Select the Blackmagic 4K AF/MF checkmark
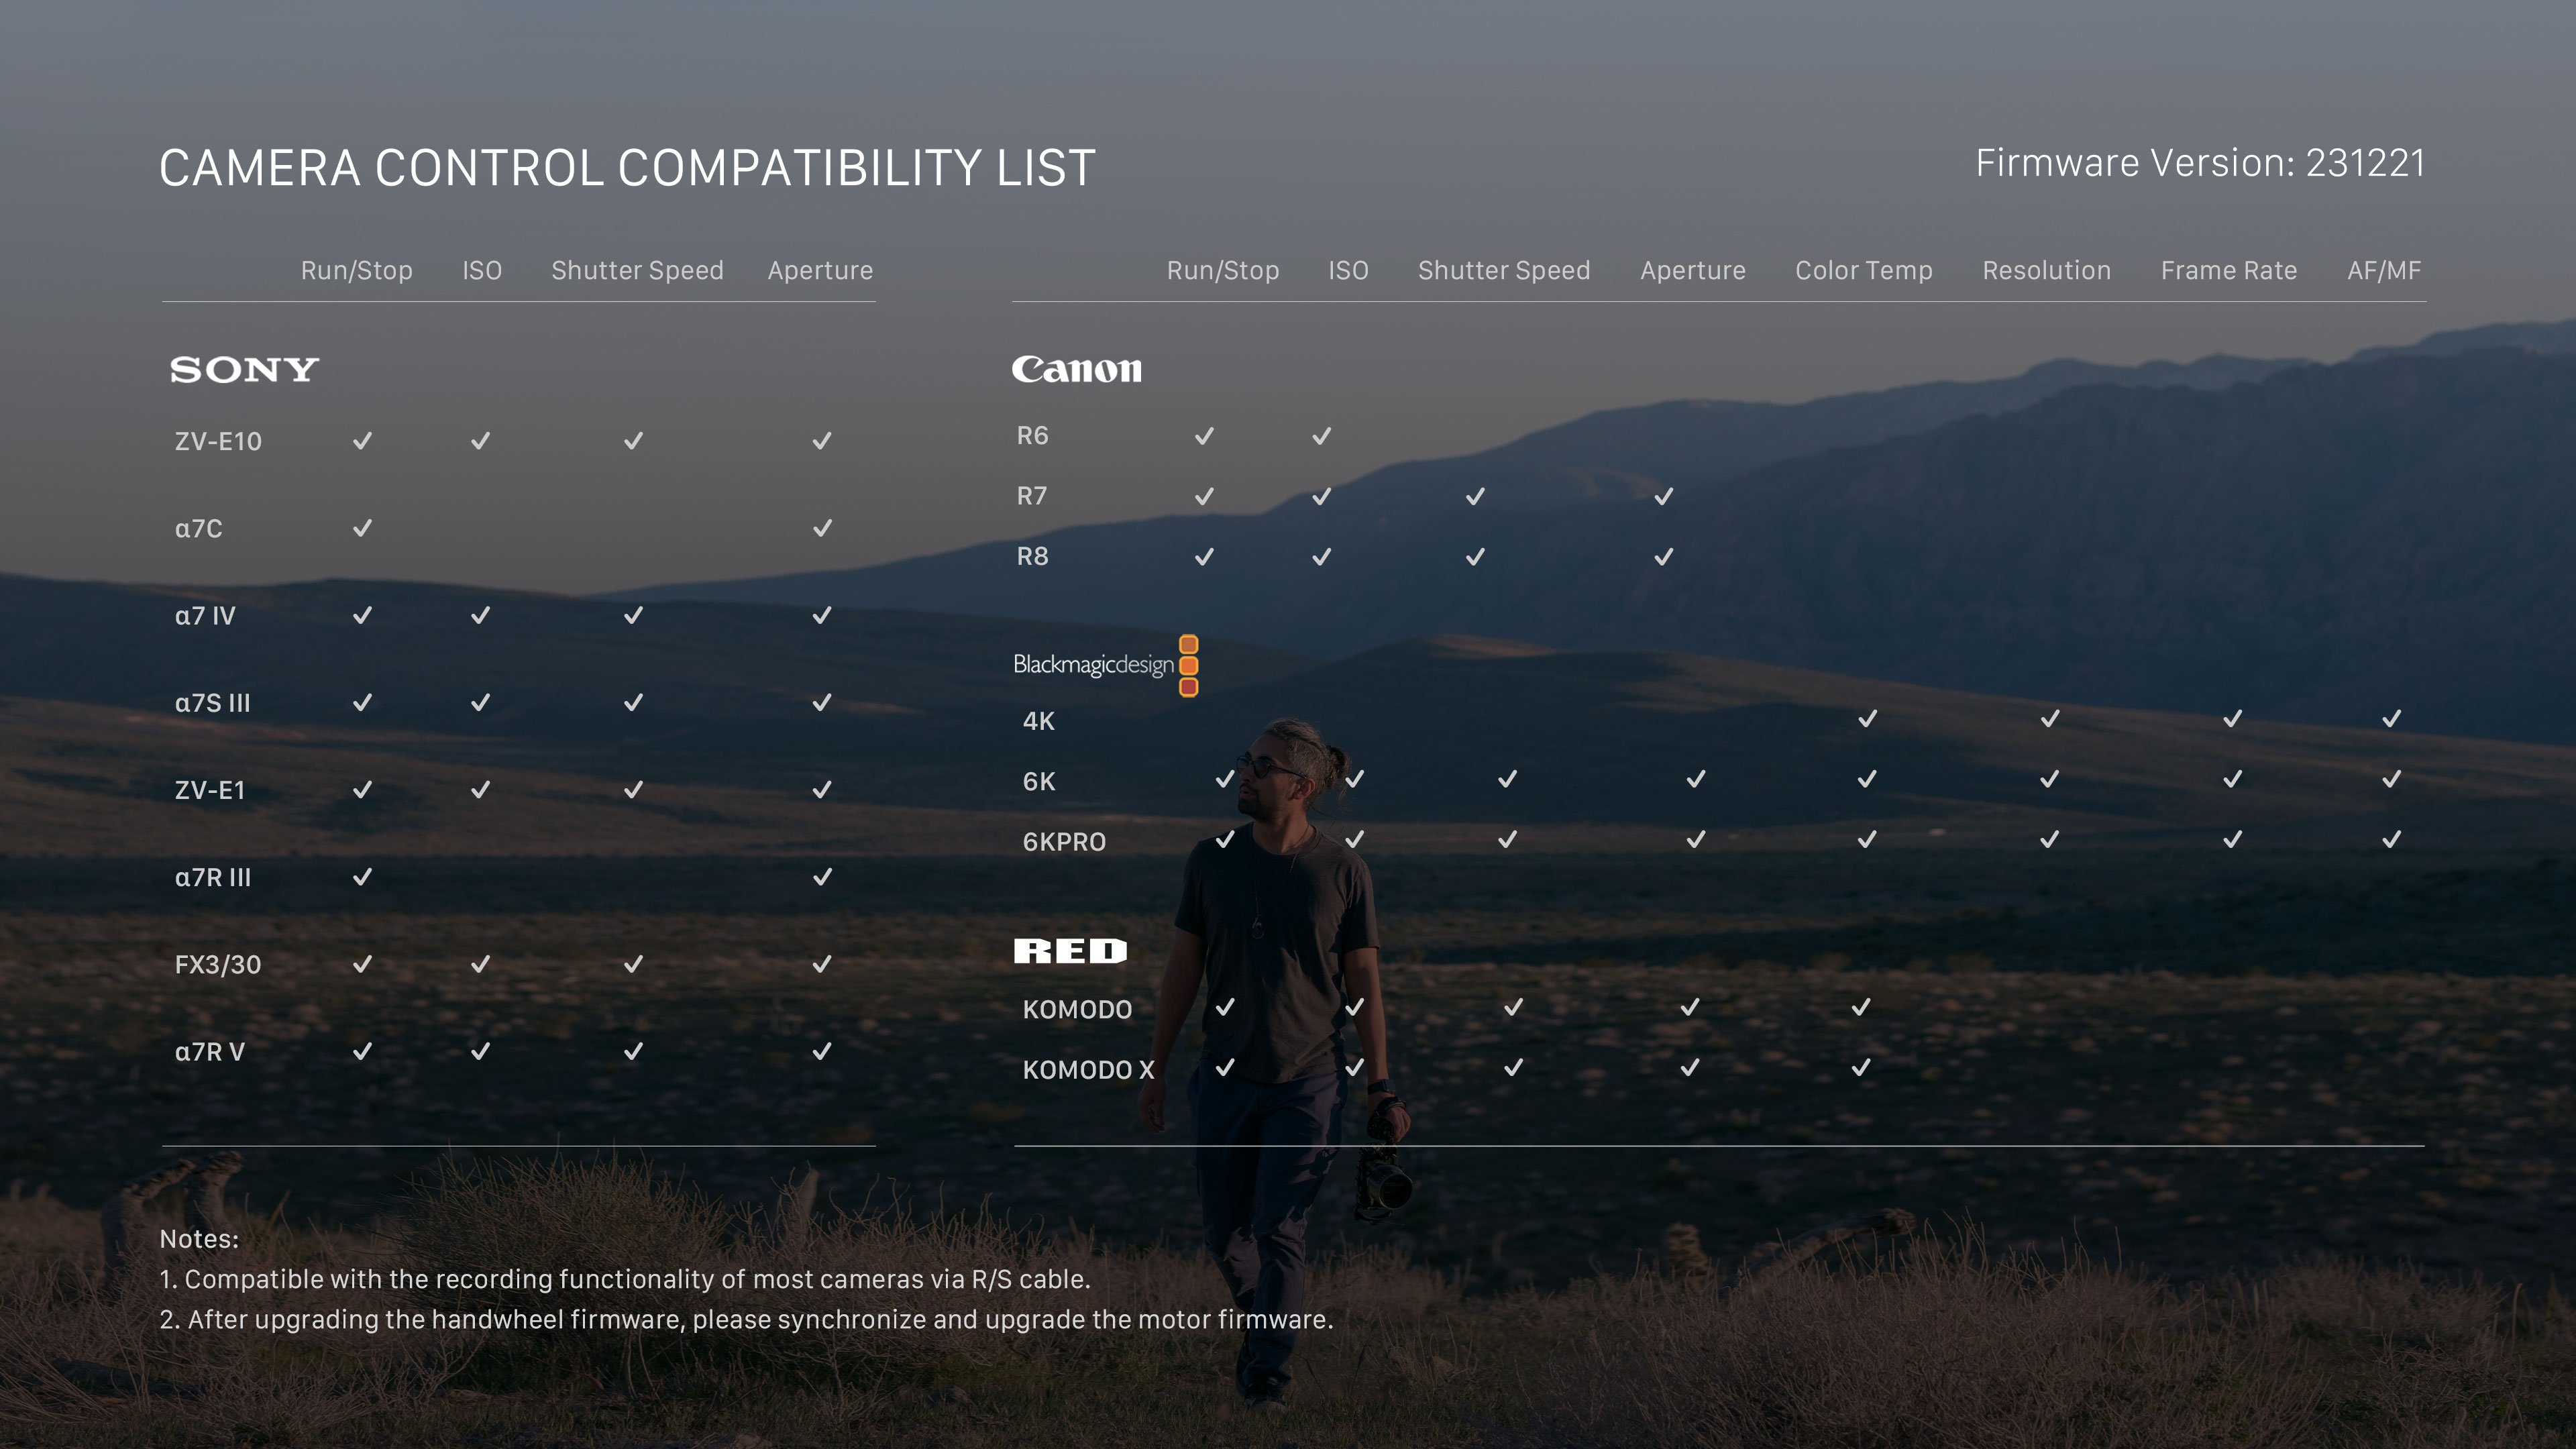 pyautogui.click(x=2392, y=719)
